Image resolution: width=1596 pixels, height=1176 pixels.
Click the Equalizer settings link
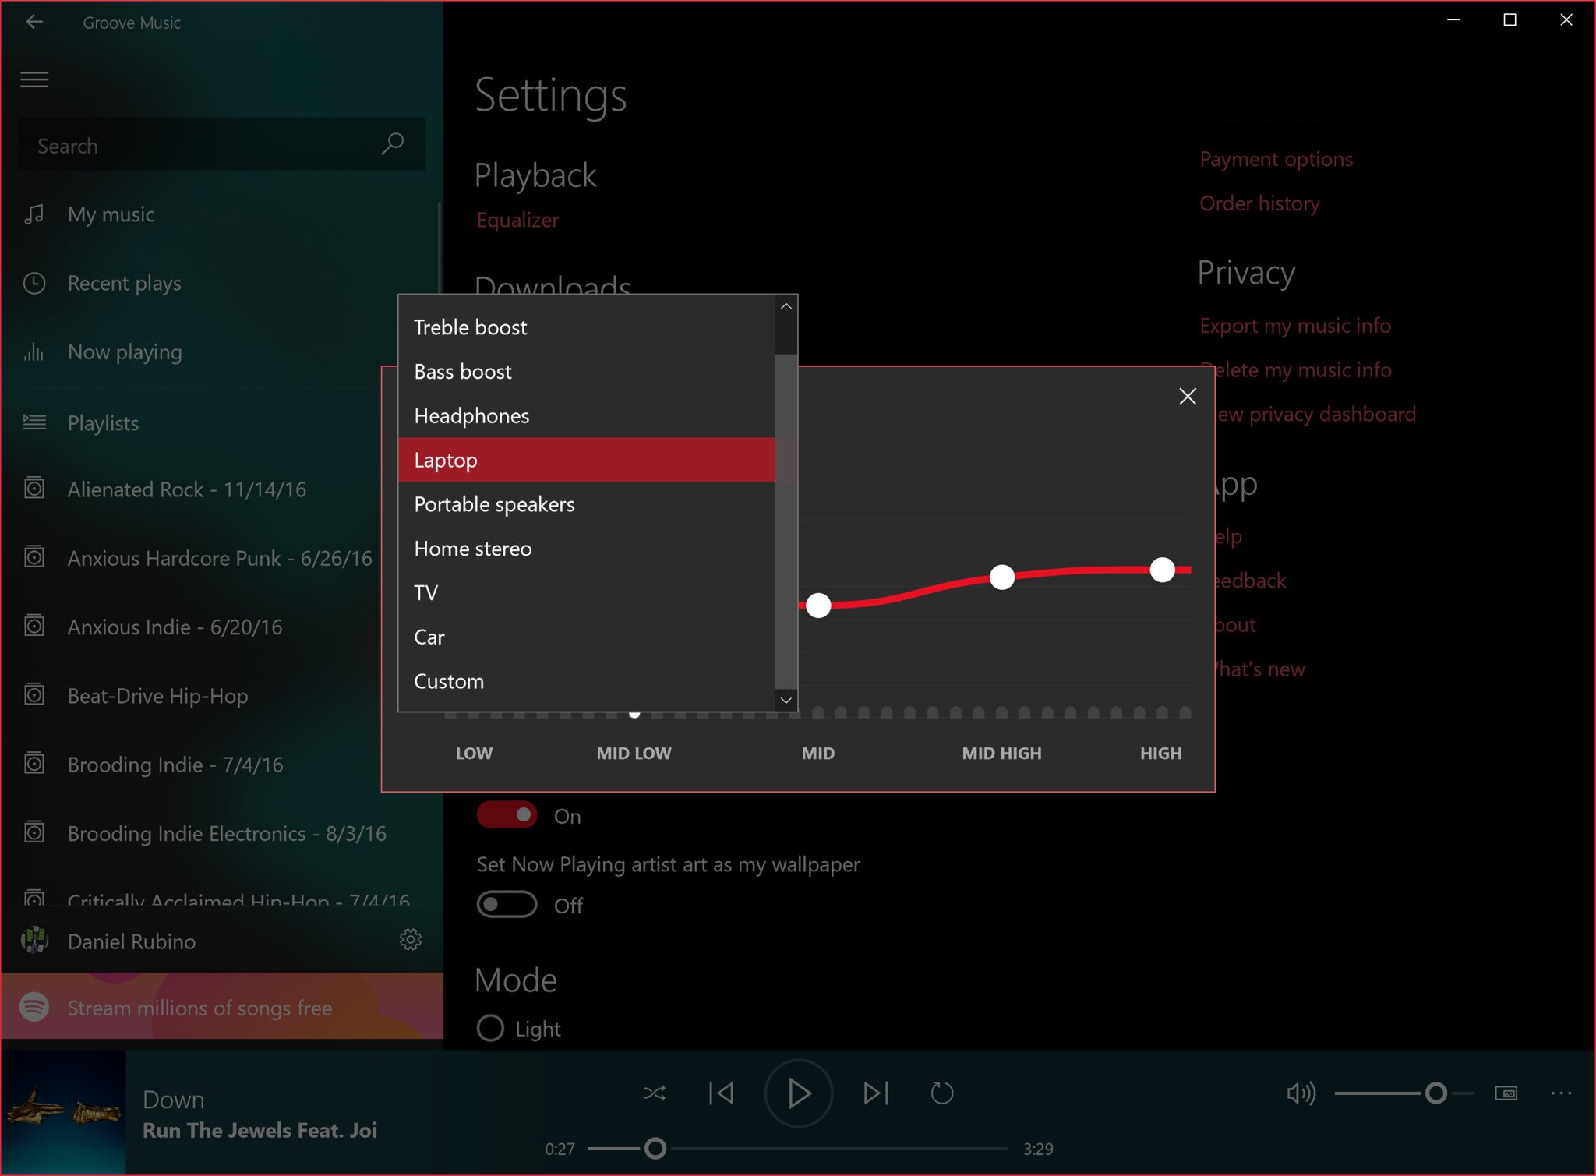(x=518, y=219)
